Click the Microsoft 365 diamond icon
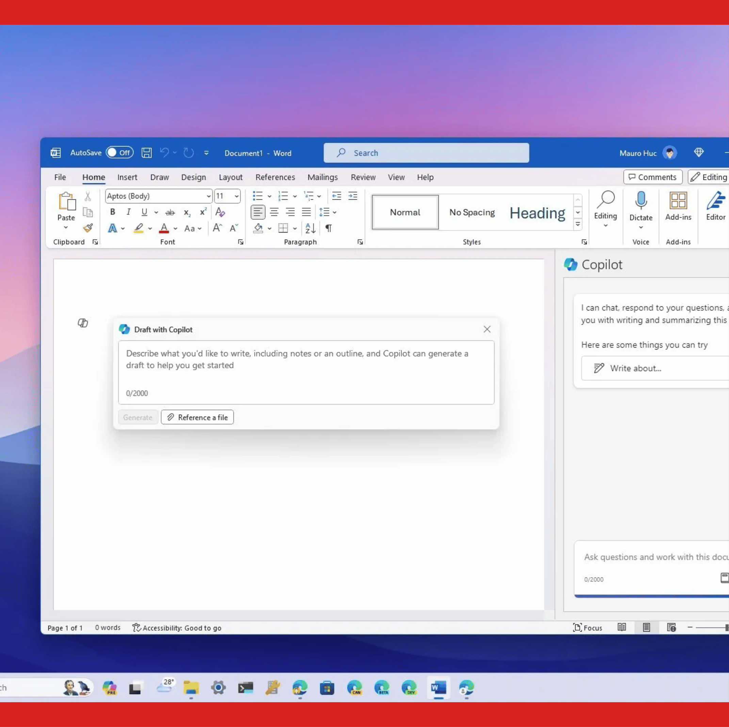Image resolution: width=729 pixels, height=727 pixels. (x=699, y=153)
